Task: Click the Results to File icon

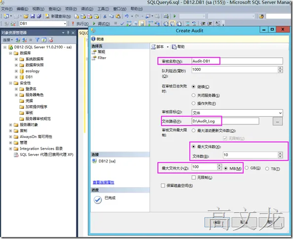Action: [179, 24]
